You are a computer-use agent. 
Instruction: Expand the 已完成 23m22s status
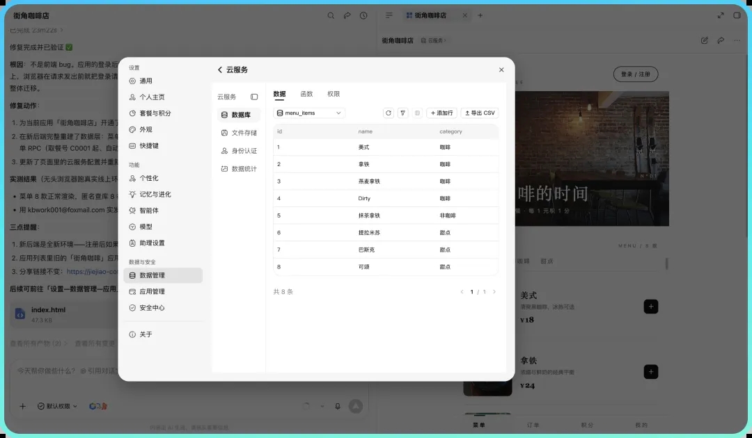pos(36,30)
